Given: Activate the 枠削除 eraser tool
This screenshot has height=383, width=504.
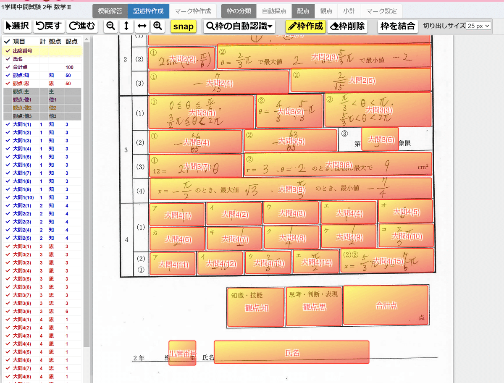Looking at the screenshot, I should click(347, 26).
